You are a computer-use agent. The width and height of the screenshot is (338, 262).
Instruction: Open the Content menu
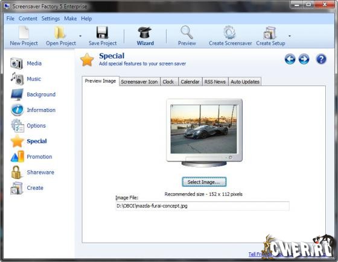click(28, 19)
